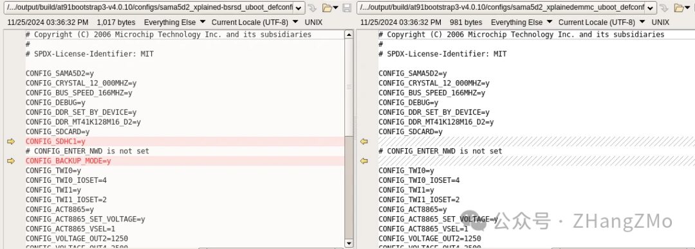695x249 pixels.
Task: Select CONFIG_BACKUP_MODE=y line in left pane
Action: tap(68, 161)
